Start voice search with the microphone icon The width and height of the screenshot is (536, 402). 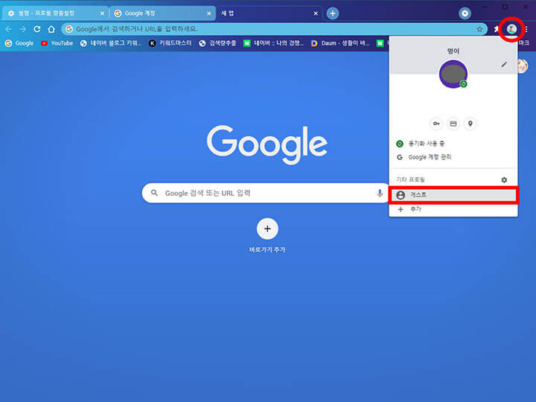(380, 193)
